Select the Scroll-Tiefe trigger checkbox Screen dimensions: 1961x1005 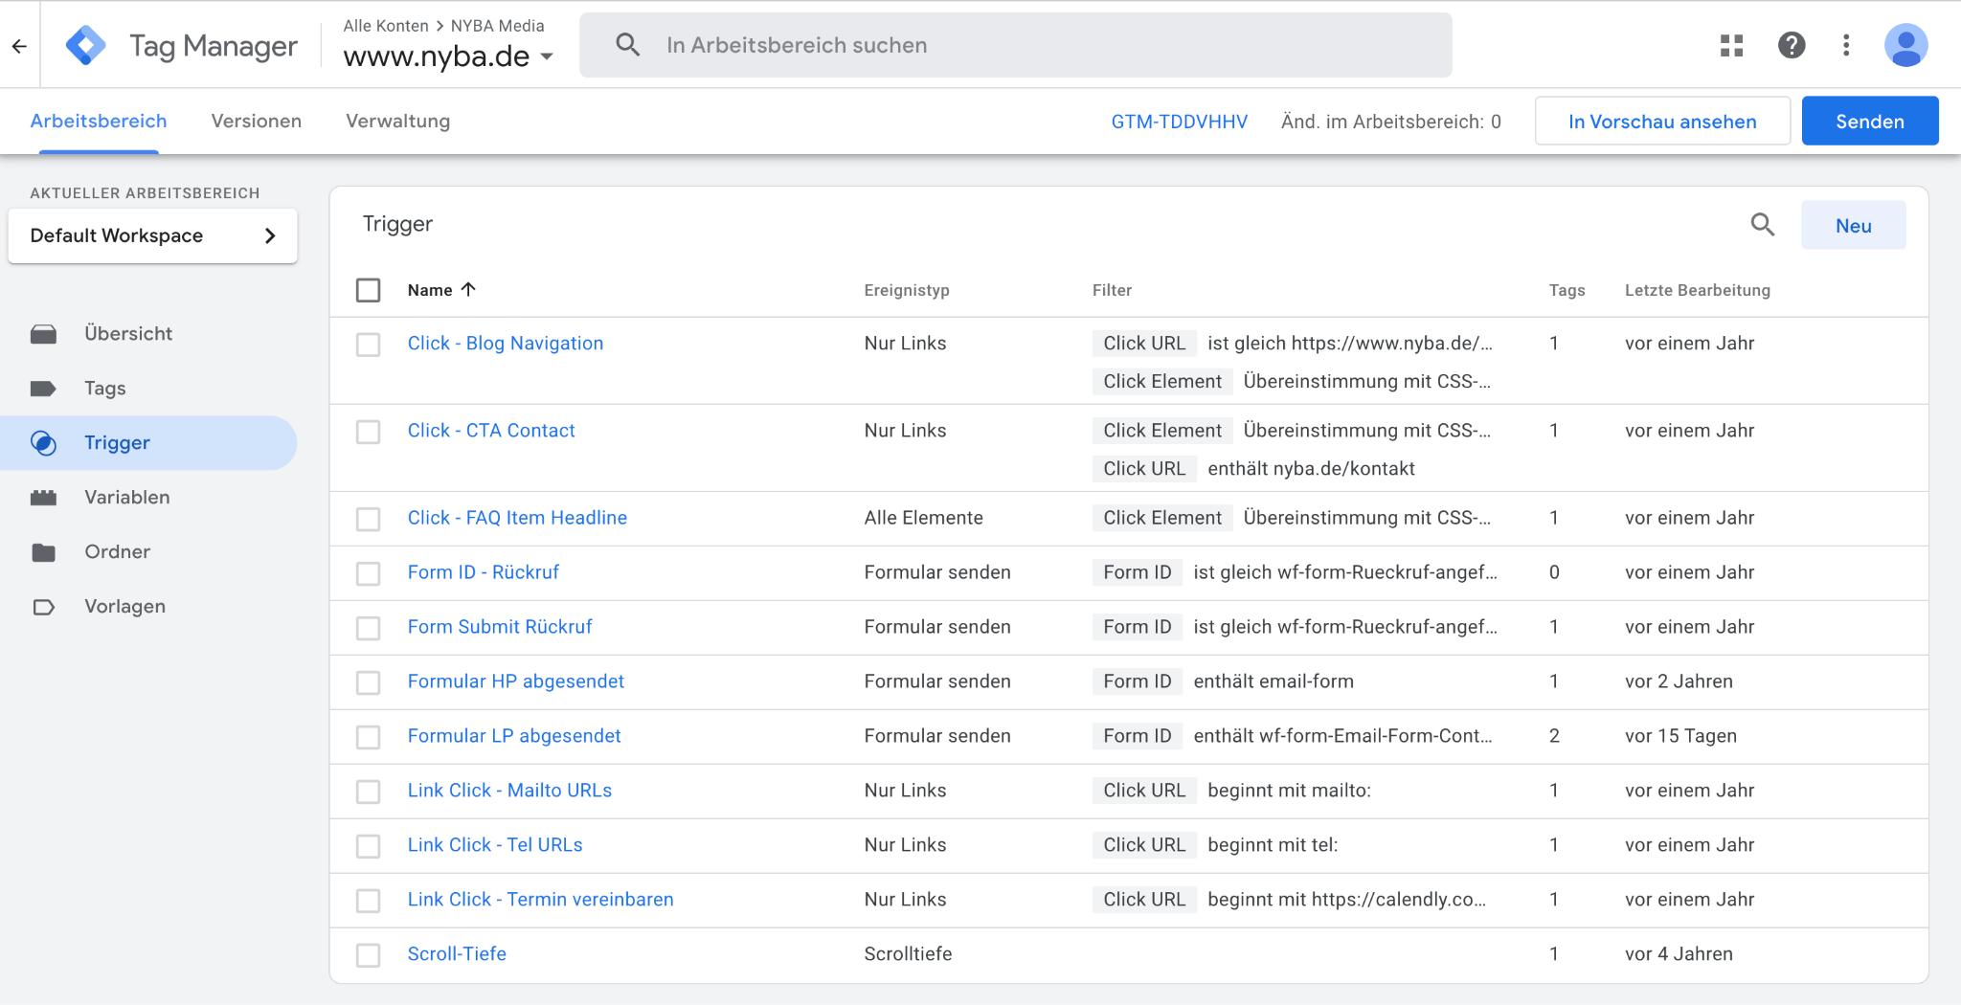[369, 955]
